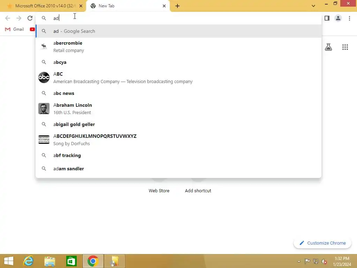Screen dimensions: 357x268
Task: Click the browser back arrow
Action: point(8,18)
